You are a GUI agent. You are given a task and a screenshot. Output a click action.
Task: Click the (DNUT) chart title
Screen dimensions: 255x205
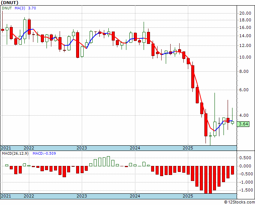pos(9,3)
